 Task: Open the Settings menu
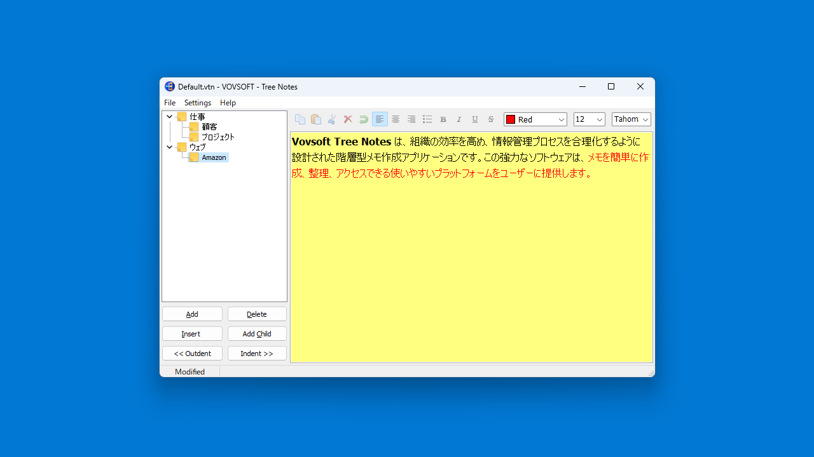[x=198, y=103]
